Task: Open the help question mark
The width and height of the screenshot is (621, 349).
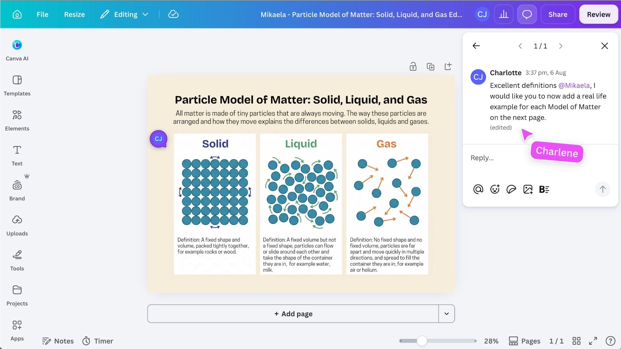Action: [x=610, y=341]
